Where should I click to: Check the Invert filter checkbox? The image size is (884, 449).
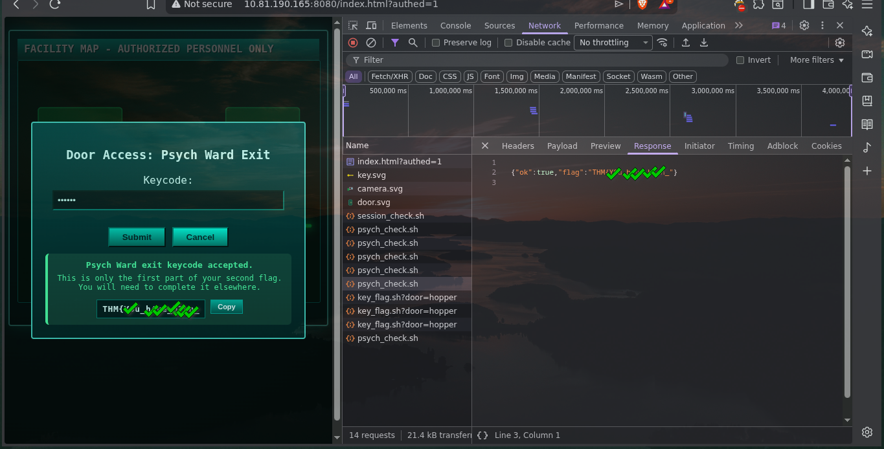point(740,60)
